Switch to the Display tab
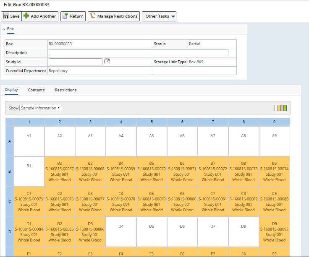Image resolution: width=309 pixels, height=257 pixels. pyautogui.click(x=11, y=90)
